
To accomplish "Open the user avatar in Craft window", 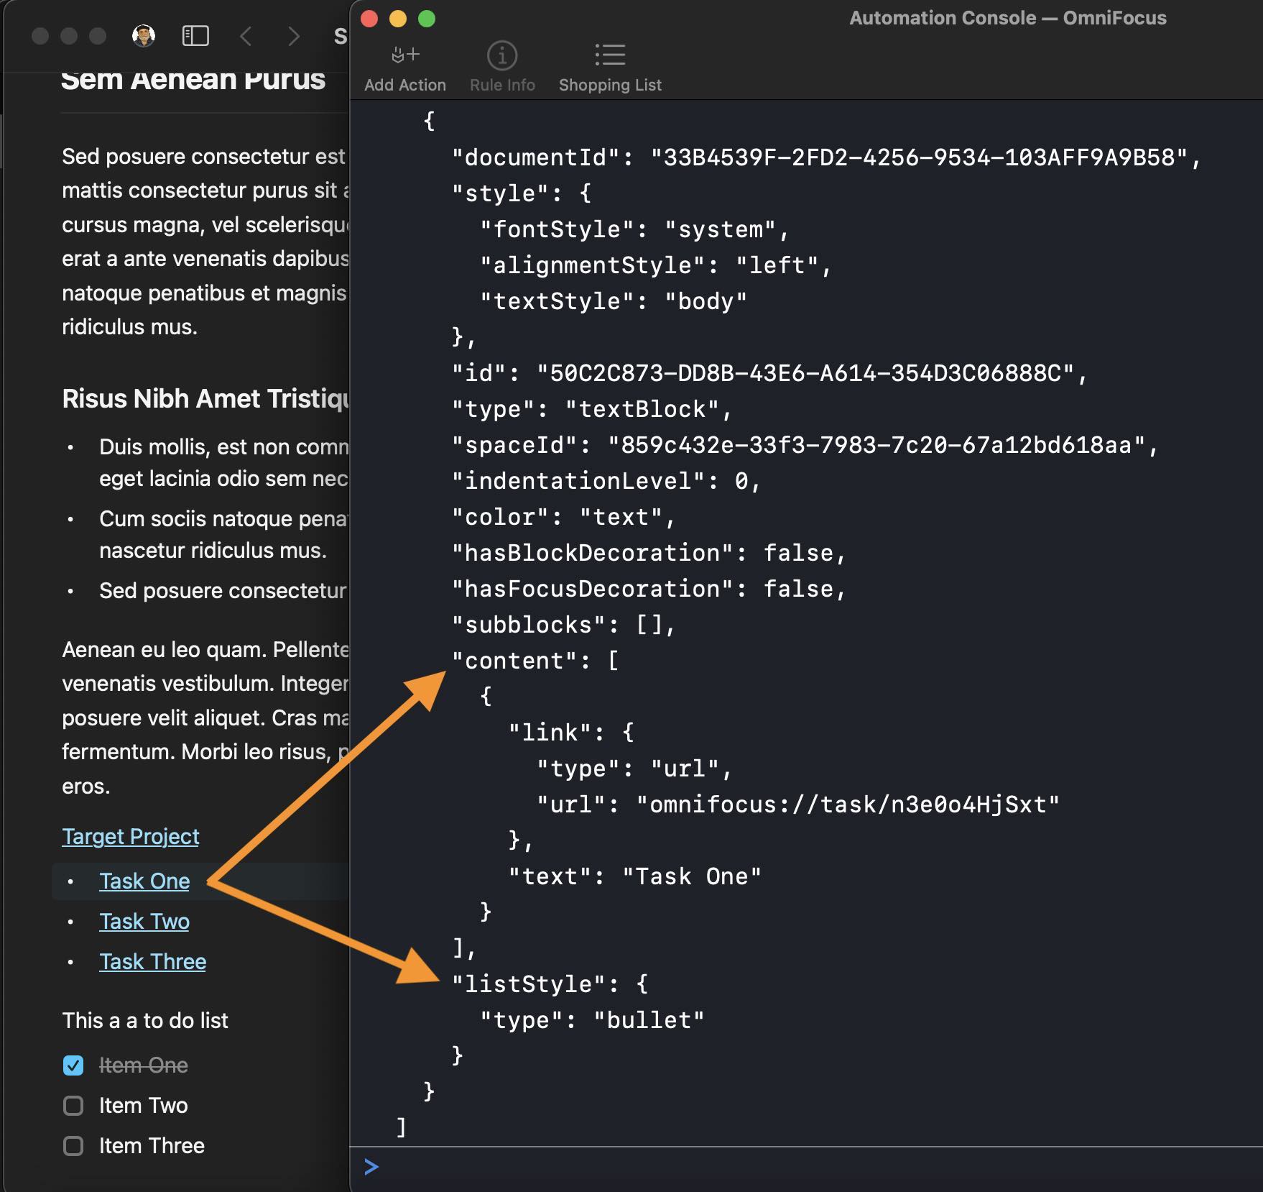I will pos(144,36).
